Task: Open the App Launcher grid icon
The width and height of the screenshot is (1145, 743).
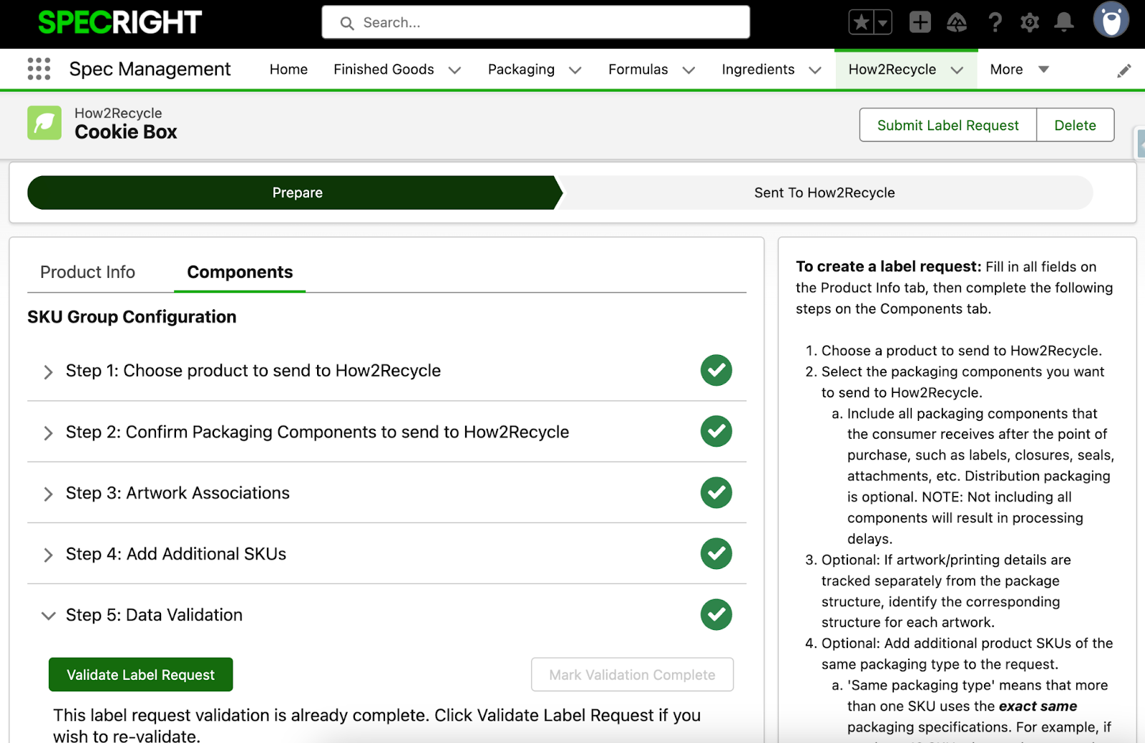Action: [39, 69]
